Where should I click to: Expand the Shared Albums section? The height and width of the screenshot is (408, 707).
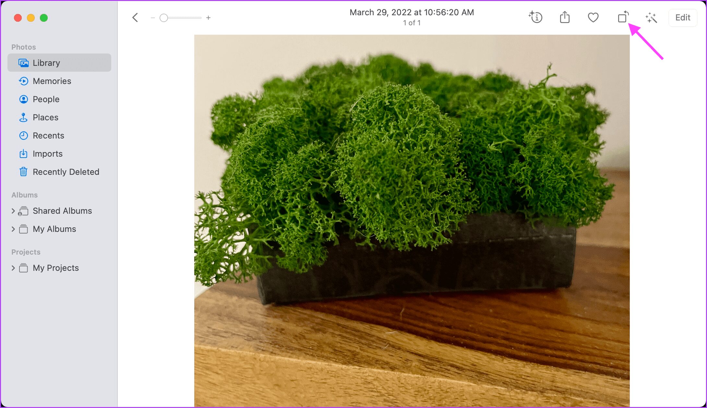13,211
